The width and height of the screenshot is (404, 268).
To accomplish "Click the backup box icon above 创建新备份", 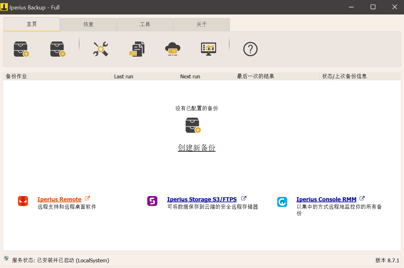I will 193,125.
